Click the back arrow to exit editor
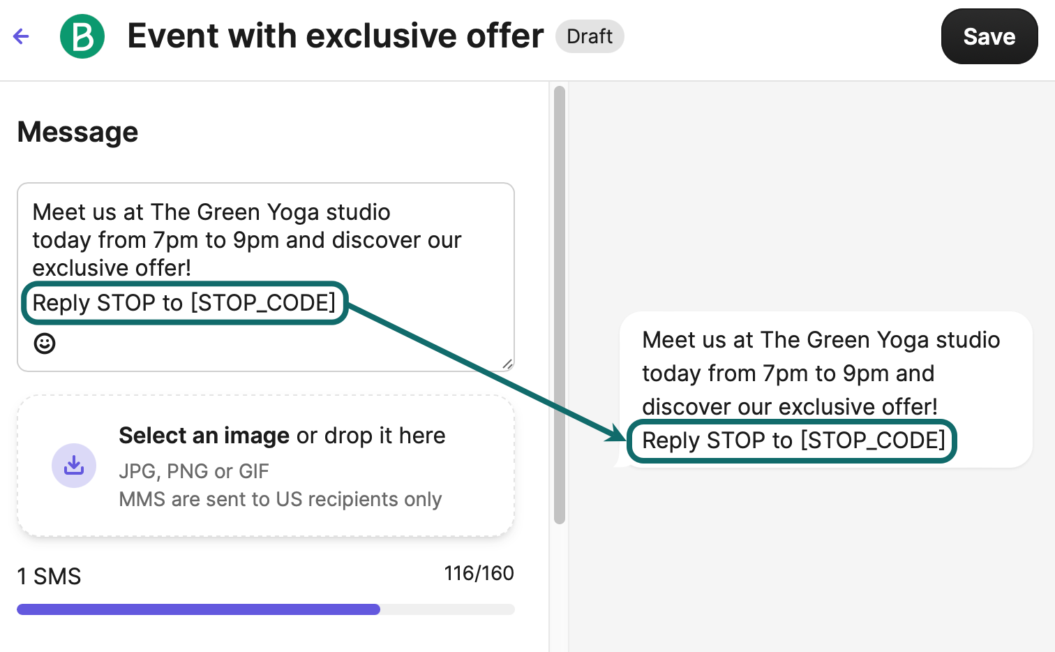 [21, 36]
